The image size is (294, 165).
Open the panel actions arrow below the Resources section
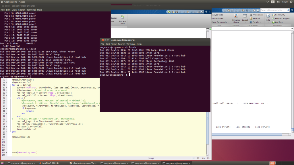tap(292, 29)
